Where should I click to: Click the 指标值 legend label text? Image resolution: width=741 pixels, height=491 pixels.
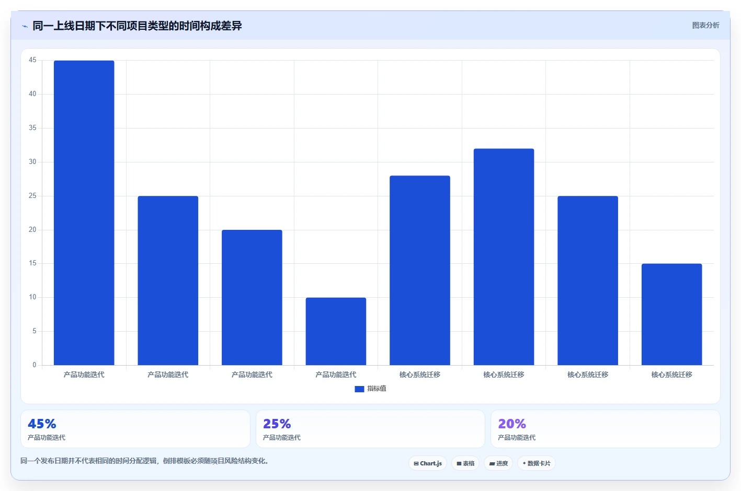click(377, 389)
